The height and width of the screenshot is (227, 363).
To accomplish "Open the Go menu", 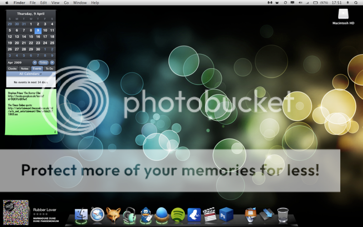I will [66, 3].
